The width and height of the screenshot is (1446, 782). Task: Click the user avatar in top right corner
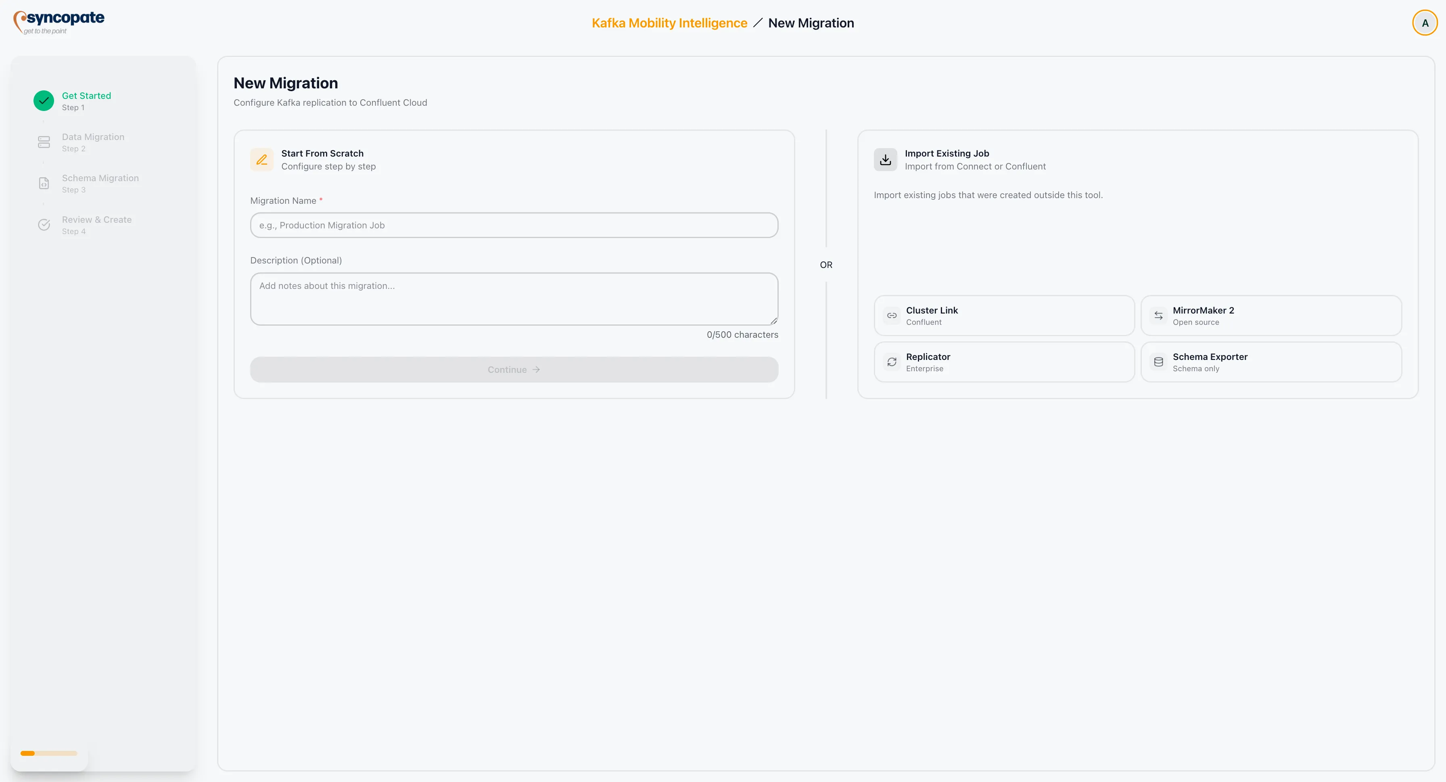point(1425,23)
